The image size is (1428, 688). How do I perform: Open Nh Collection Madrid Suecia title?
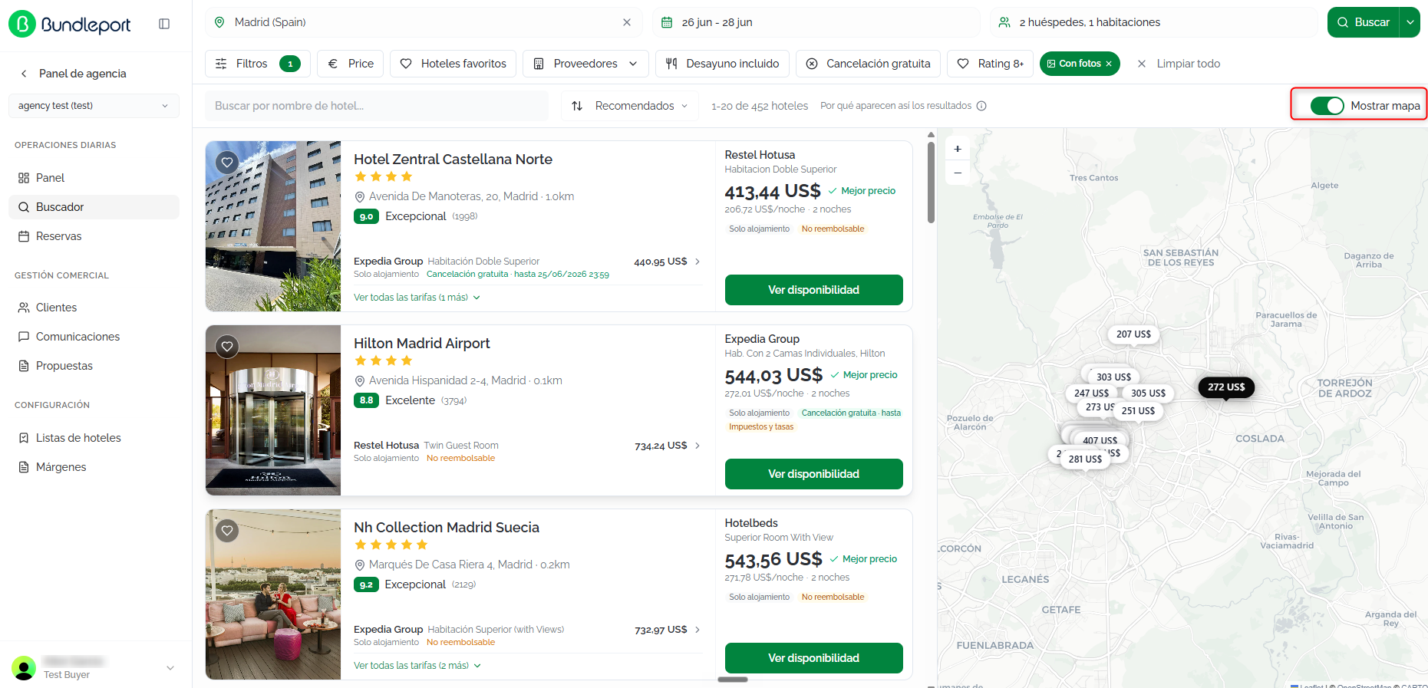[x=447, y=528]
